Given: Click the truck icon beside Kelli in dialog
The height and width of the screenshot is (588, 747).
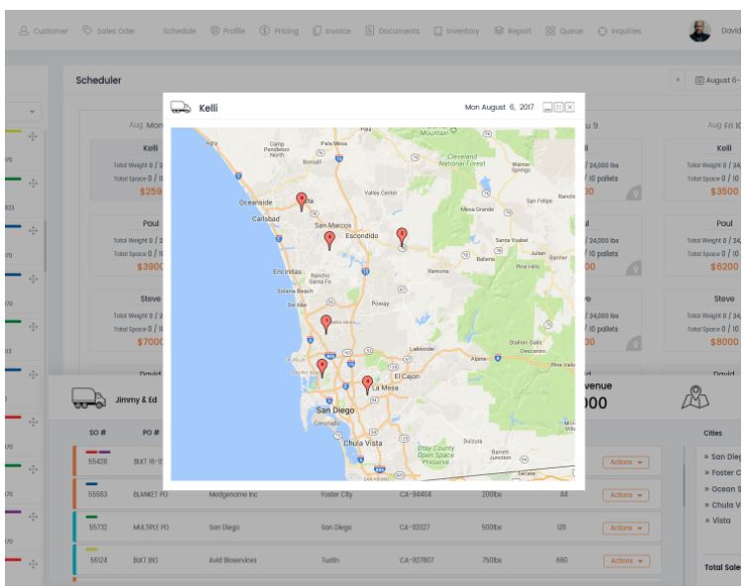Looking at the screenshot, I should (180, 107).
